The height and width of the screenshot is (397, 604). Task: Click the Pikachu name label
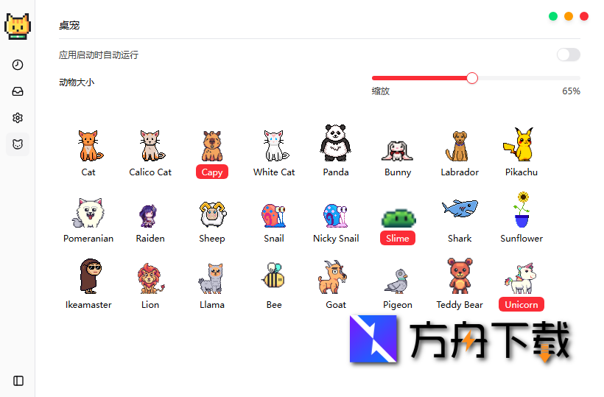(x=522, y=172)
